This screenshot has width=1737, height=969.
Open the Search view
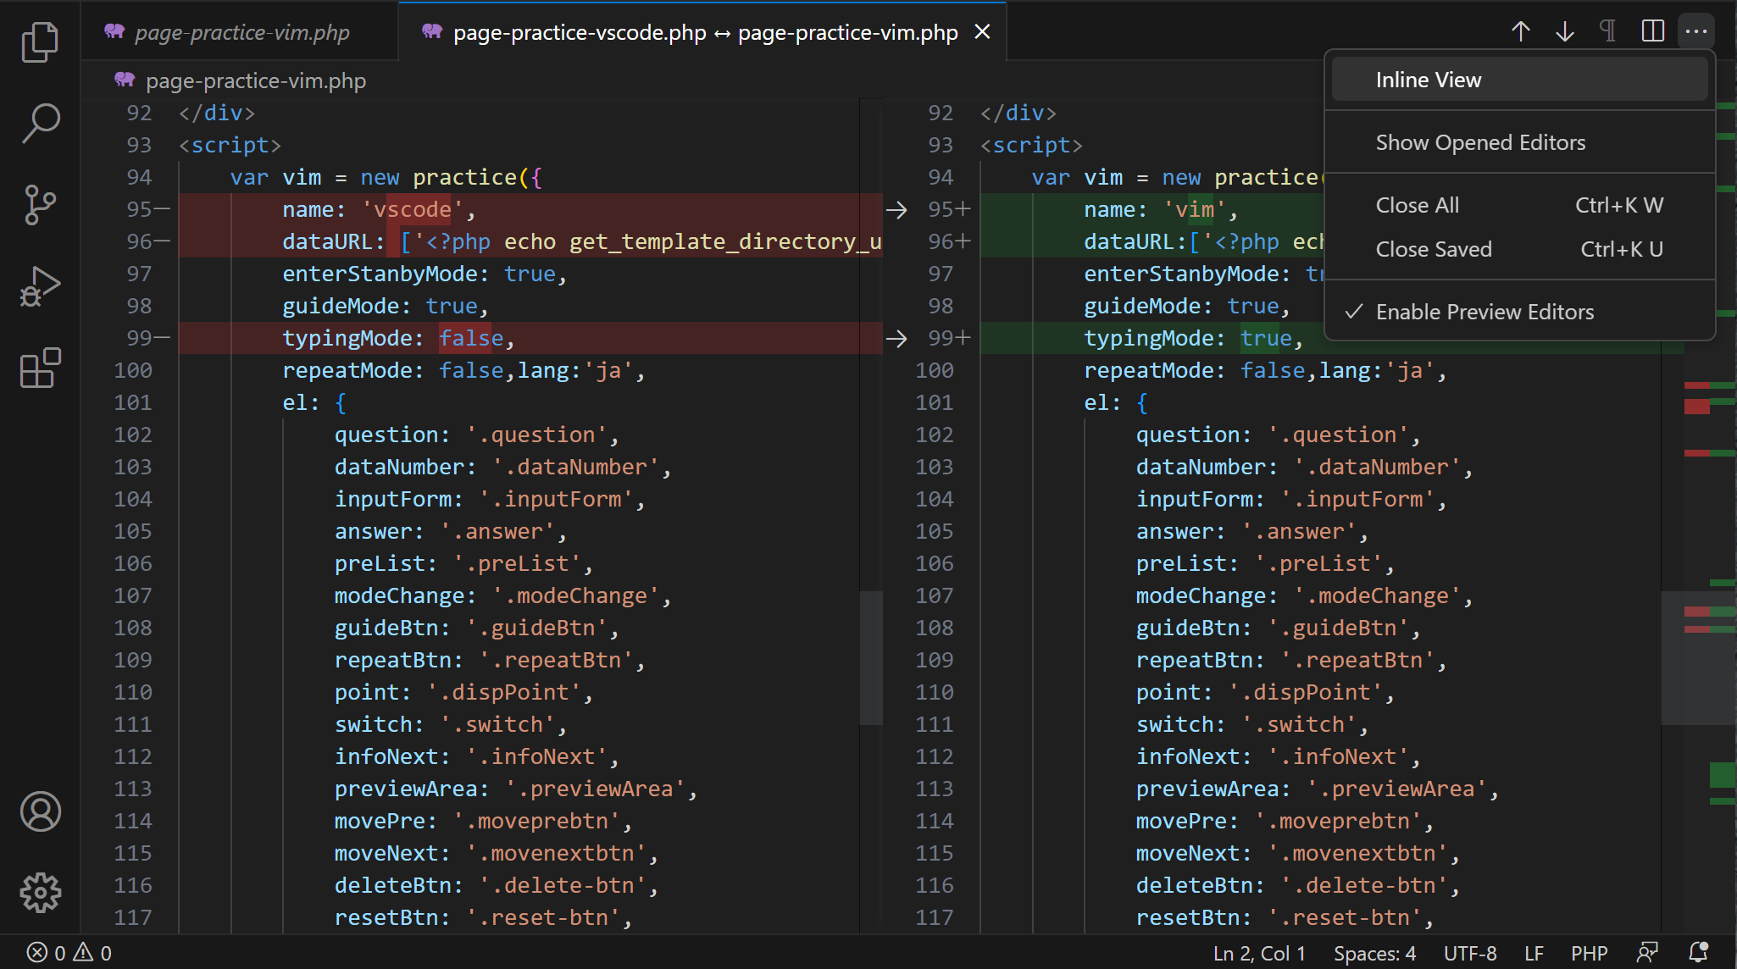40,124
